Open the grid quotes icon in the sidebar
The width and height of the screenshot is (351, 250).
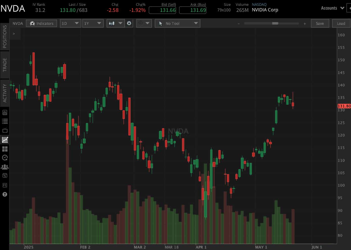point(5,149)
